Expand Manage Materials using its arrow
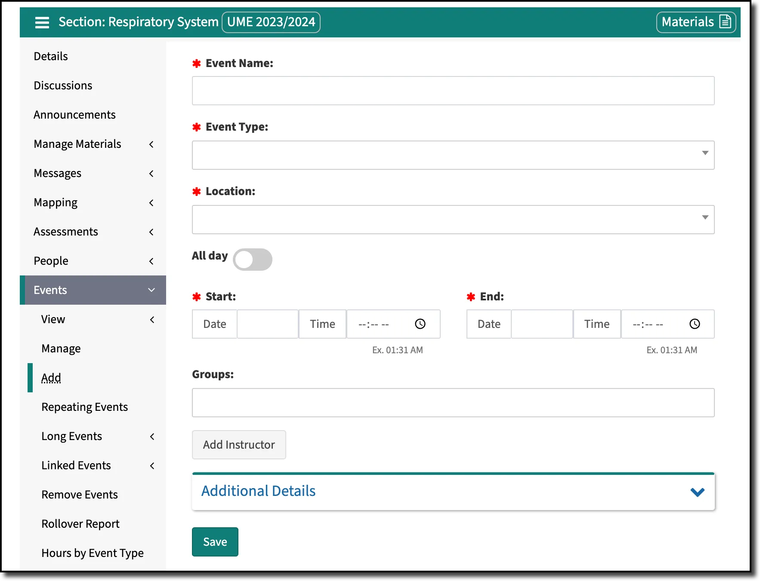Viewport: 760px width, 581px height. pos(151,144)
